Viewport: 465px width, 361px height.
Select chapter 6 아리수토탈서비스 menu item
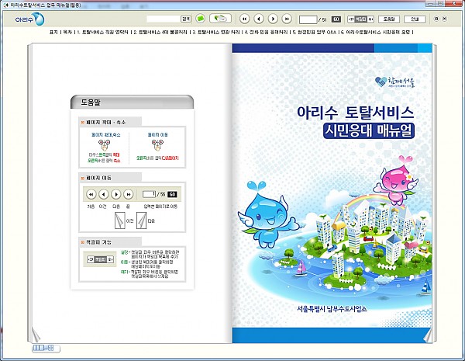pos(375,32)
